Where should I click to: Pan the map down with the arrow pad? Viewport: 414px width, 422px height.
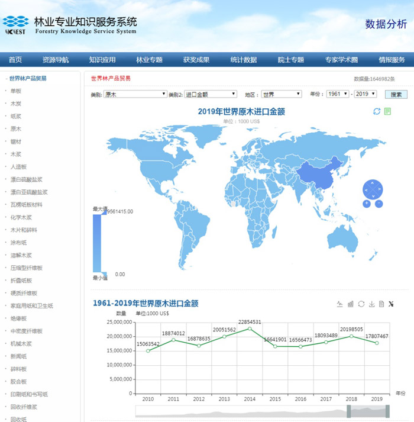point(373,196)
